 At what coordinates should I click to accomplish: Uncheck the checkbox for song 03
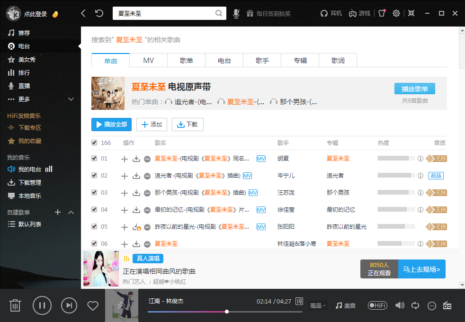coord(94,193)
